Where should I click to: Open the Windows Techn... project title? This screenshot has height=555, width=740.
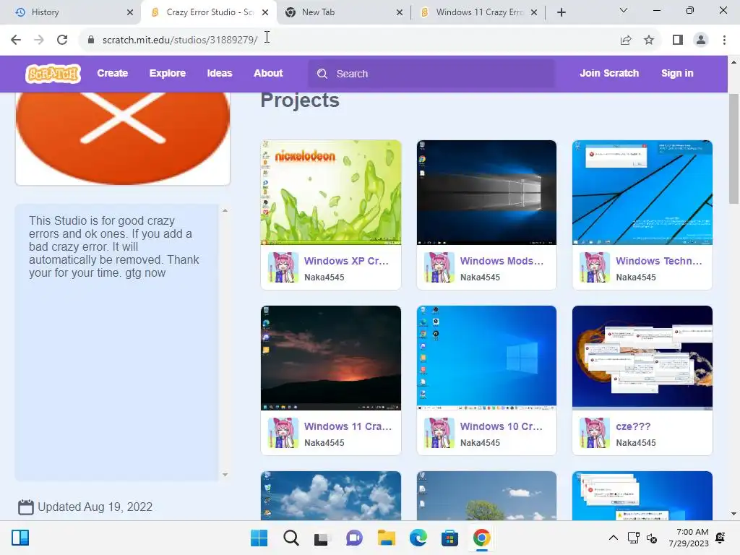659,261
